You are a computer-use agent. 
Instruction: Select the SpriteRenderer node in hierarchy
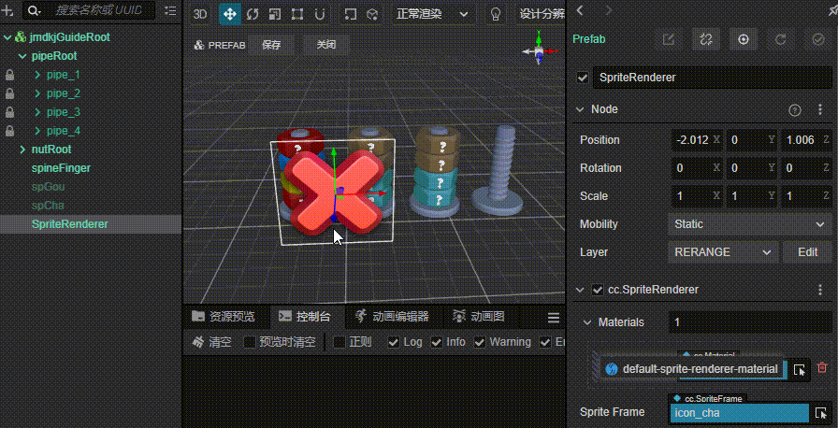pyautogui.click(x=70, y=224)
